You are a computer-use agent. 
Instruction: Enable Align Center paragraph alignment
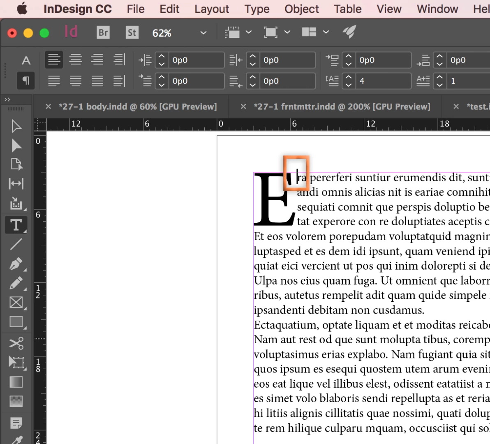pyautogui.click(x=76, y=59)
